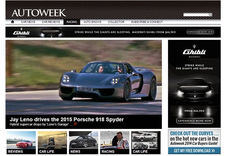Image resolution: width=226 pixels, height=156 pixels.
Task: Click the Autoweek logo
Action: pyautogui.click(x=39, y=13)
